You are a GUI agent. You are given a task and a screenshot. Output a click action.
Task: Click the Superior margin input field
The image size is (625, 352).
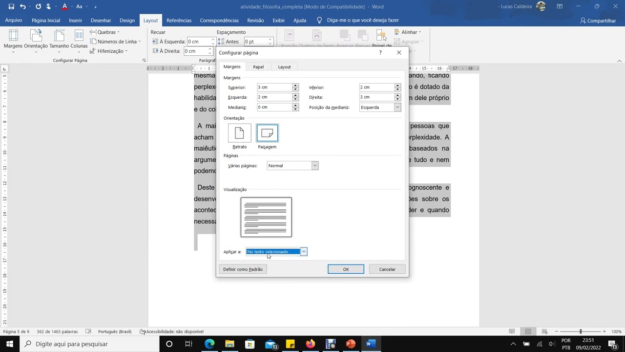[274, 87]
